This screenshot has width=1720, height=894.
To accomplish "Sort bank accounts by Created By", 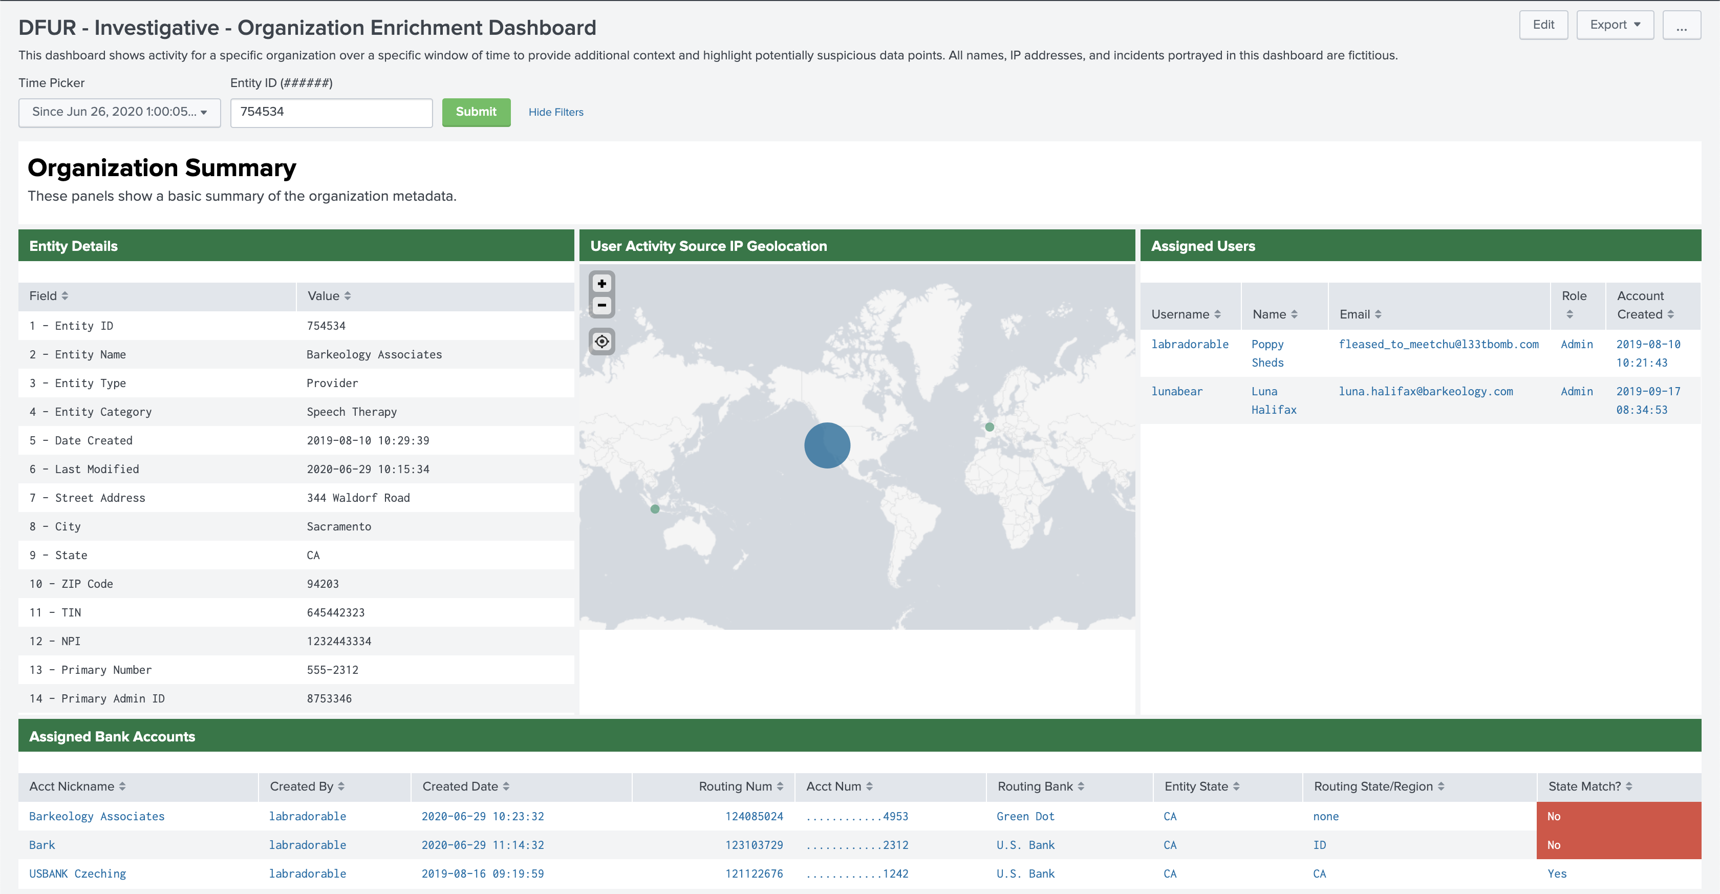I will 307,786.
